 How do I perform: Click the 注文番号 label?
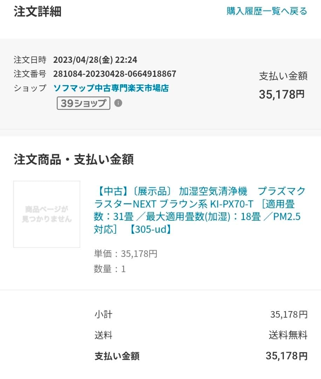pyautogui.click(x=30, y=74)
